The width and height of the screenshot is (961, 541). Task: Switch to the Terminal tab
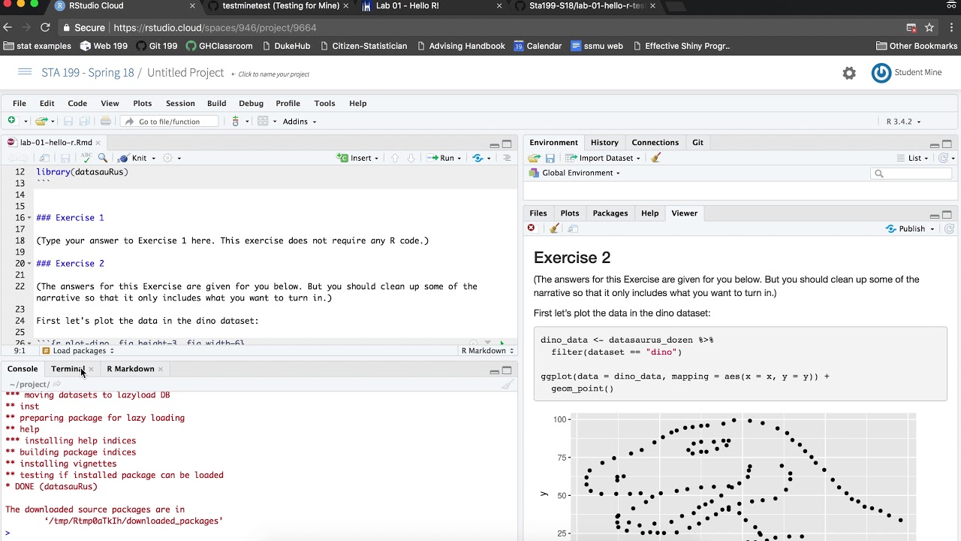click(x=68, y=369)
